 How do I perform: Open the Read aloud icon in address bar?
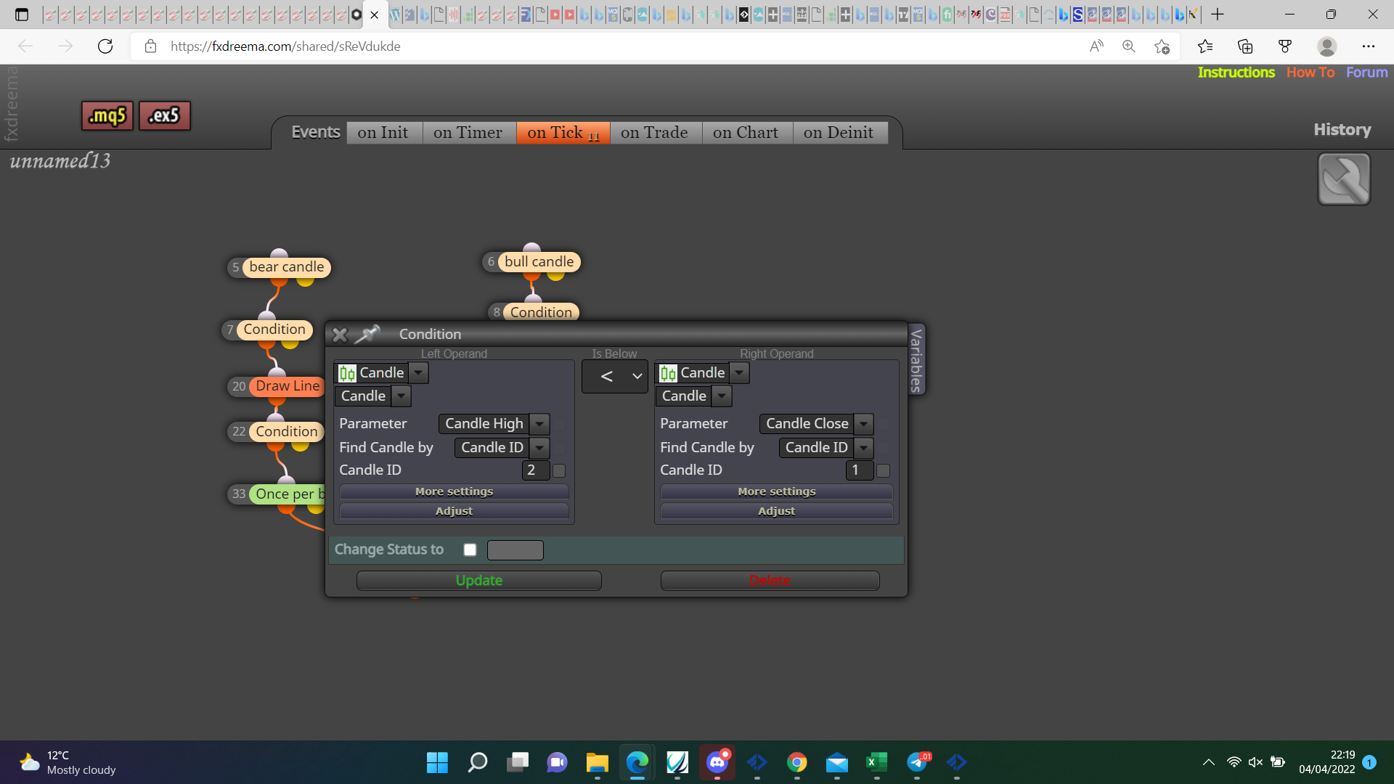point(1096,46)
